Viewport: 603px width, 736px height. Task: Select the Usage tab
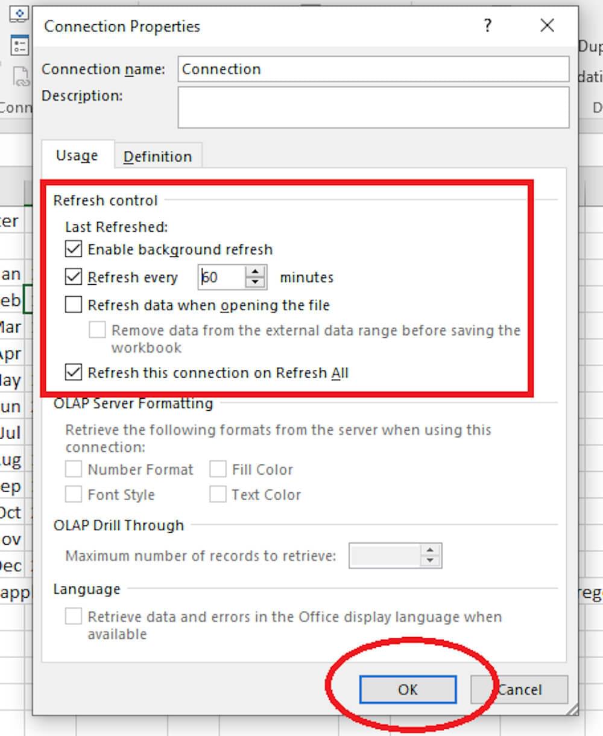77,156
